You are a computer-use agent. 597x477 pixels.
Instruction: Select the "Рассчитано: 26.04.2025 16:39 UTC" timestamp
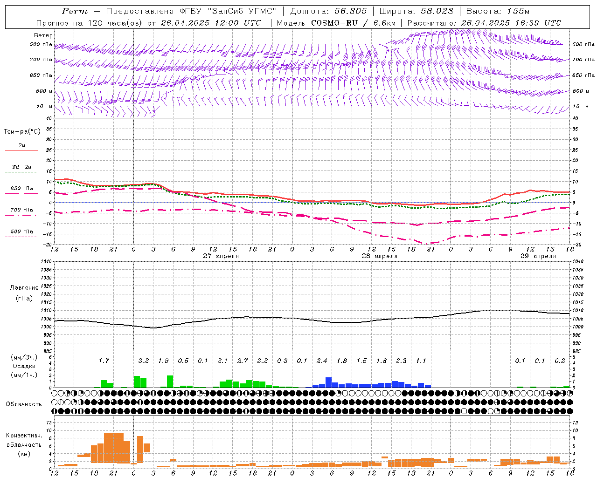click(484, 23)
